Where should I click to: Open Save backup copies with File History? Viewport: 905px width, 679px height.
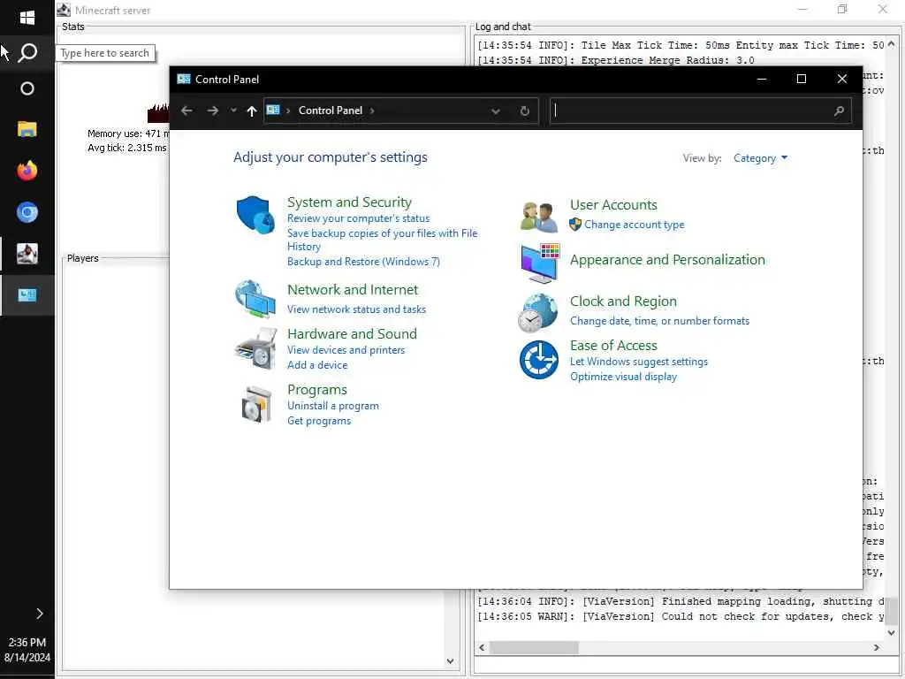click(x=382, y=240)
